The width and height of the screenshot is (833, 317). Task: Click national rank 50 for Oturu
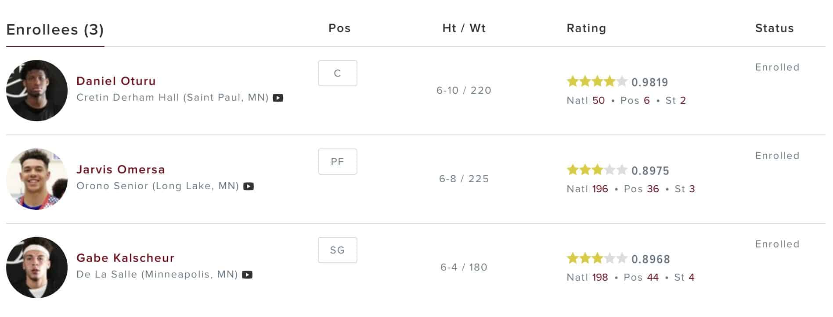(x=599, y=101)
